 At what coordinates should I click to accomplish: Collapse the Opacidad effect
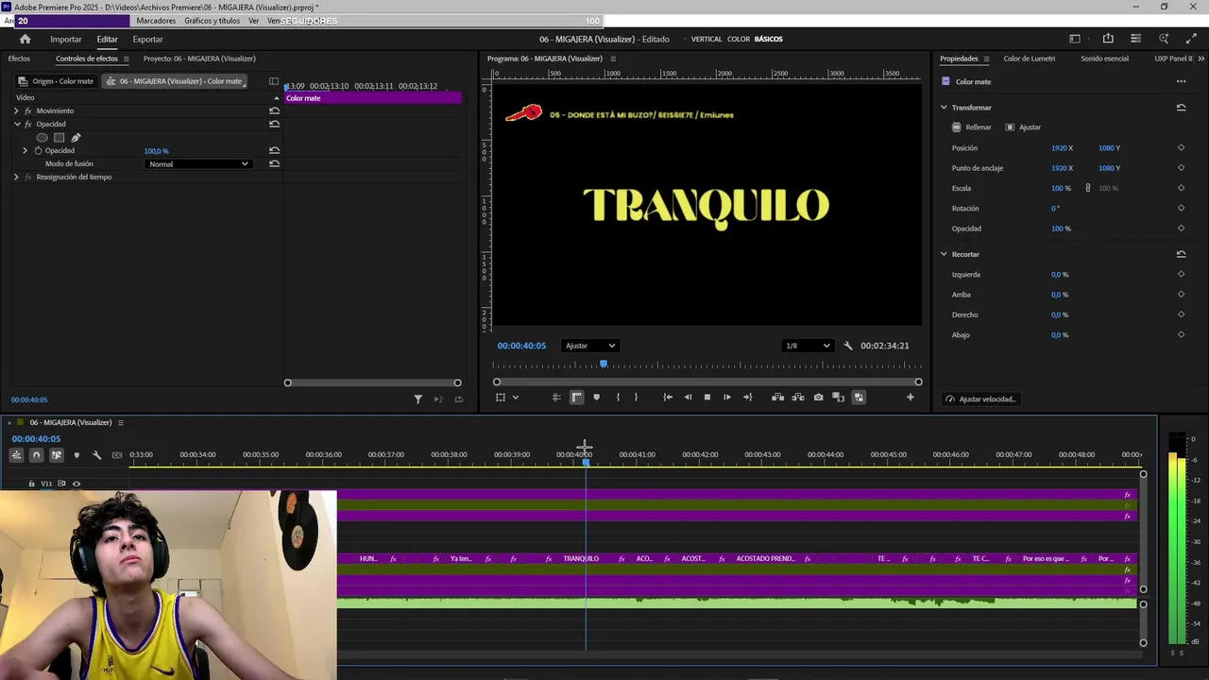[16, 124]
